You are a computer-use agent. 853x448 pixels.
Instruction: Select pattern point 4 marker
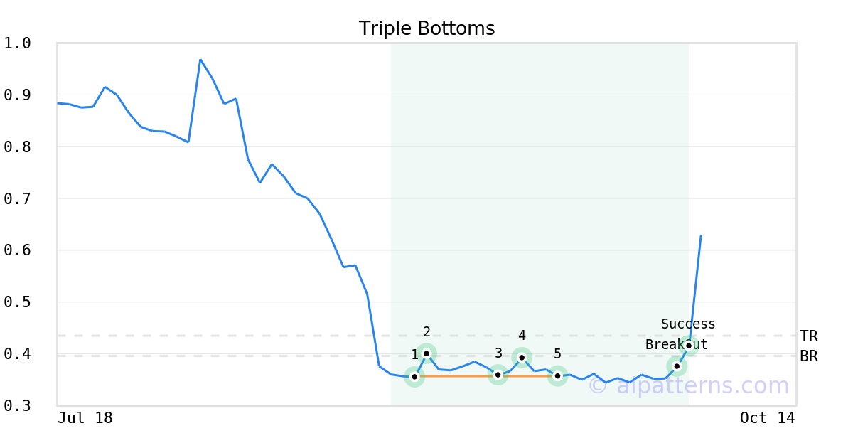point(522,358)
